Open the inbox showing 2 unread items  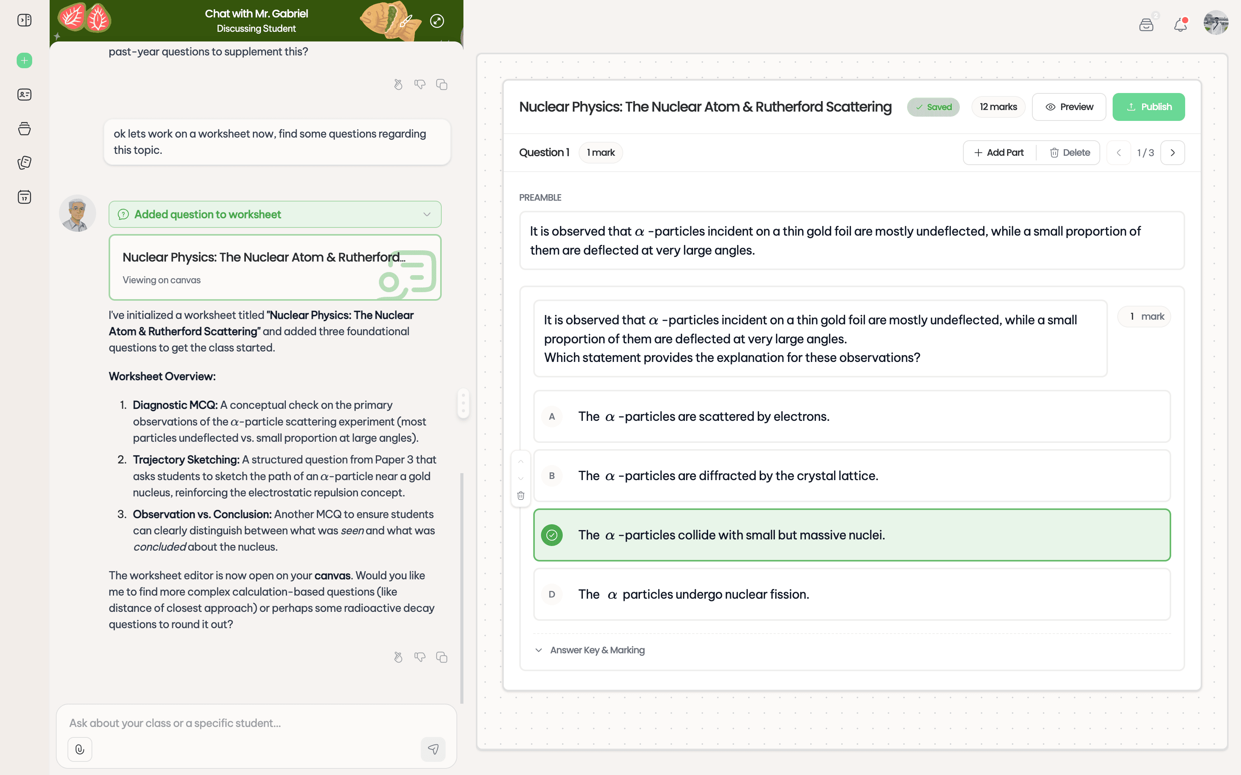[1147, 24]
